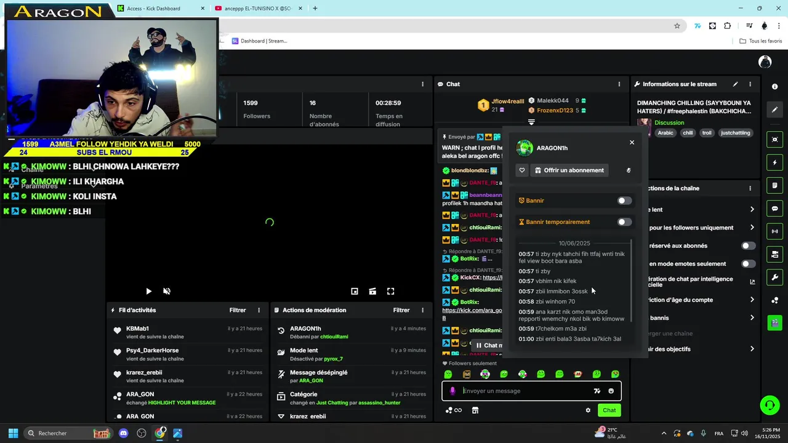
Task: Open Chrome from taskbar
Action: 160,433
